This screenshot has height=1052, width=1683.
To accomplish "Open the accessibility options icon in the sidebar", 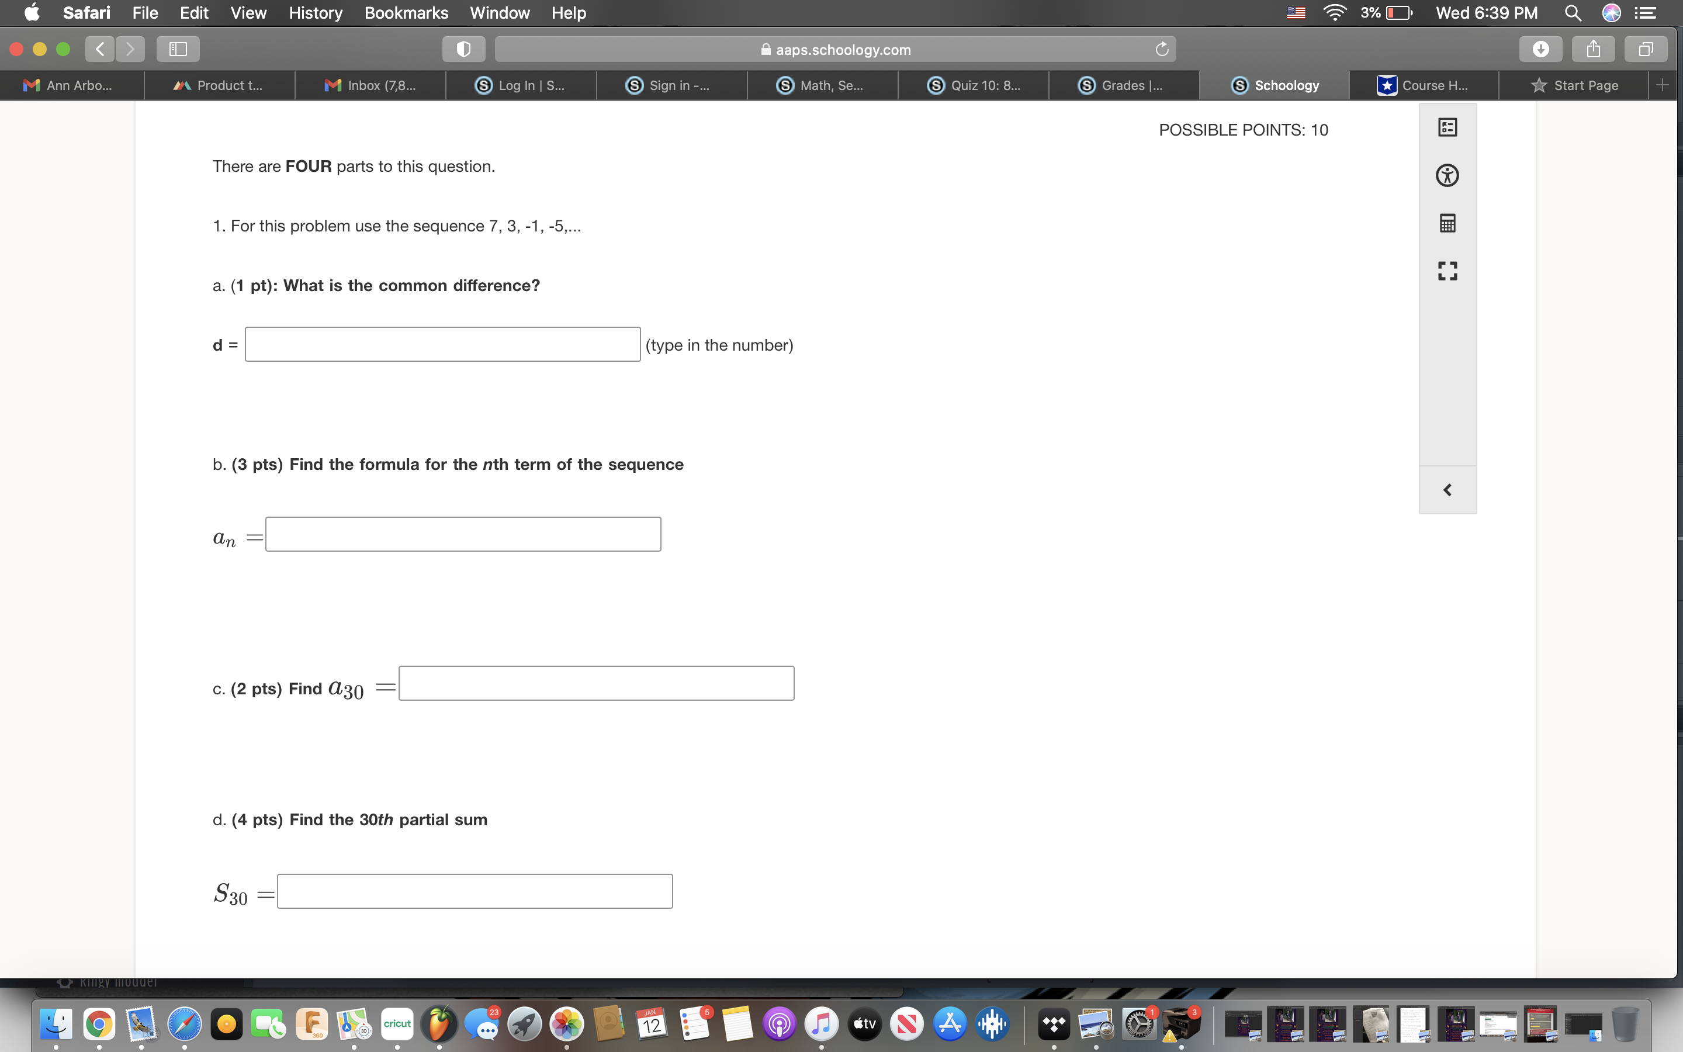I will (1447, 175).
